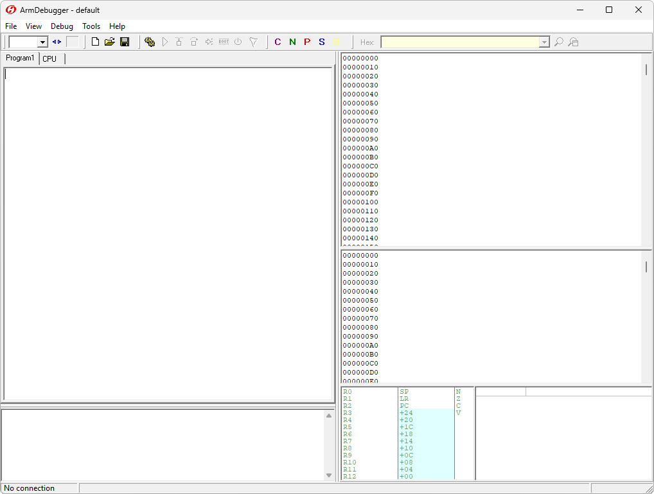
Task: Click the blue double-arrow connect icon
Action: tap(57, 42)
